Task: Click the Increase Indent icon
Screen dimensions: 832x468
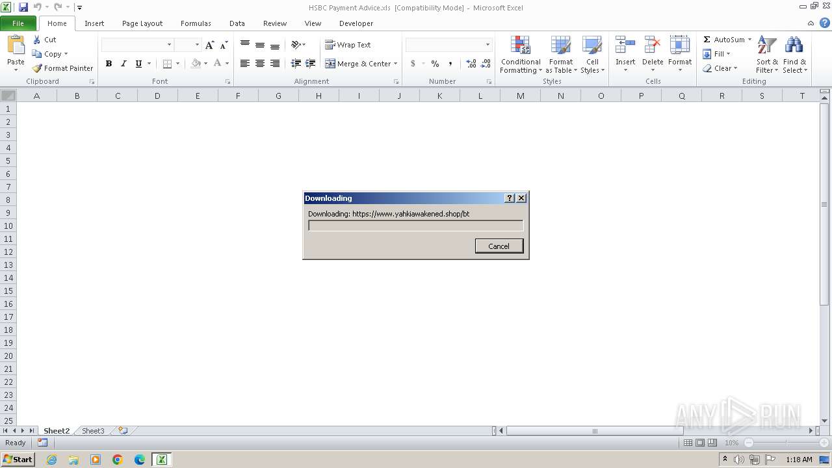Action: click(311, 64)
